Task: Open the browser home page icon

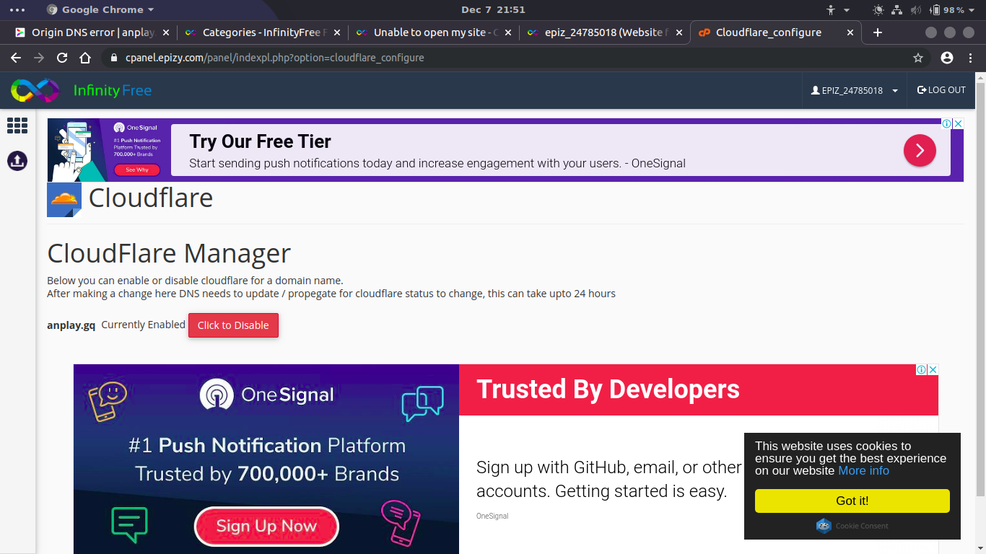Action: [x=85, y=58]
